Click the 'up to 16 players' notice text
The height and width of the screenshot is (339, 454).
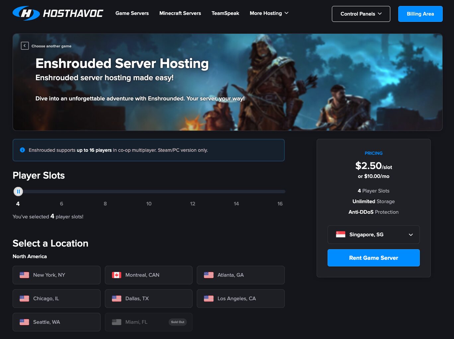(x=94, y=150)
